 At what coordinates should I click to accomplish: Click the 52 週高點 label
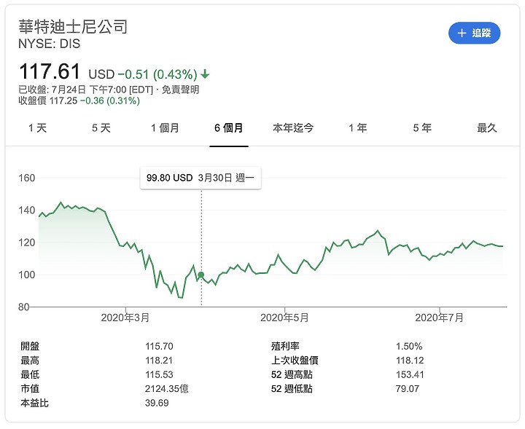click(292, 374)
